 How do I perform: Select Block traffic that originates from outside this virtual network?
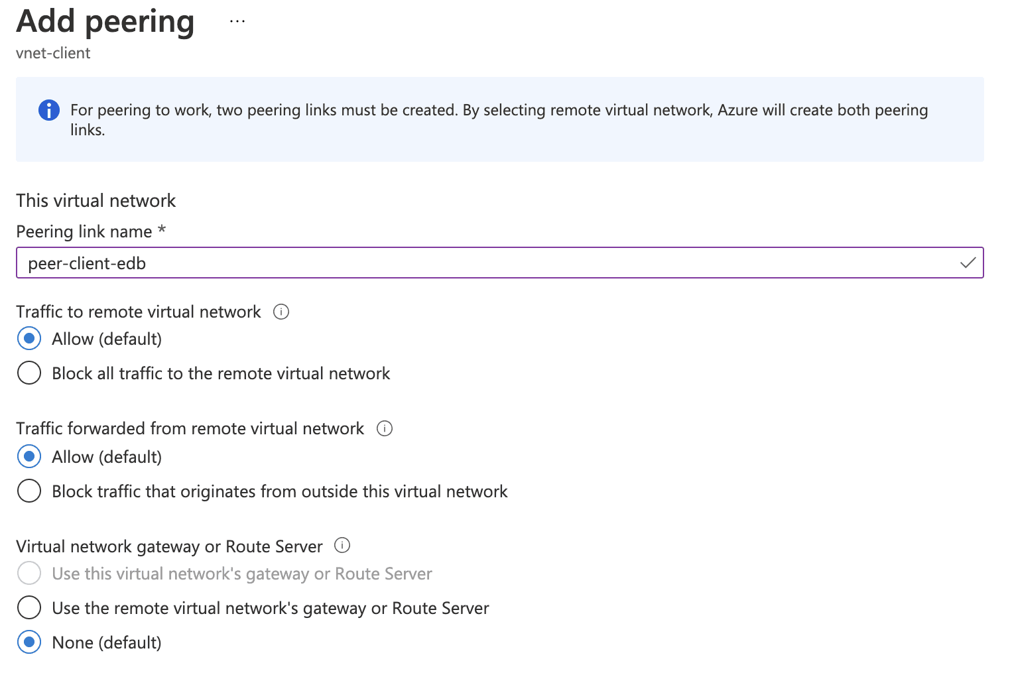(x=29, y=491)
